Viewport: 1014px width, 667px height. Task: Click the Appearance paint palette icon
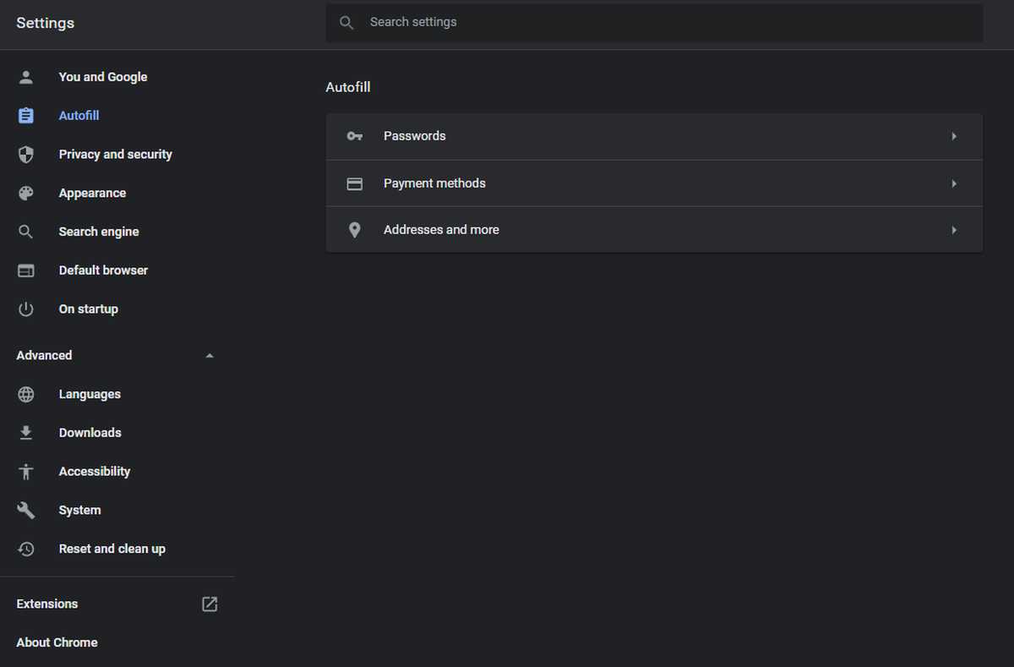25,193
